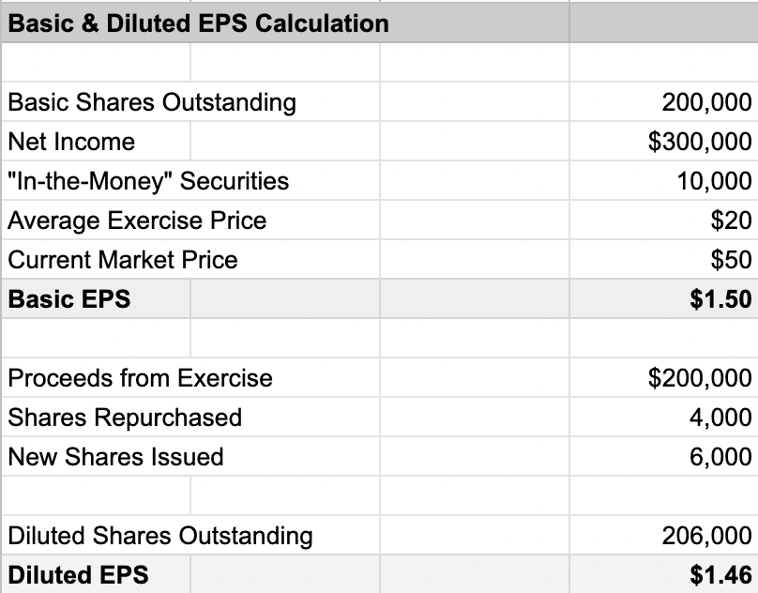
Task: Select the $200,000 proceeds value cell
Action: click(700, 378)
